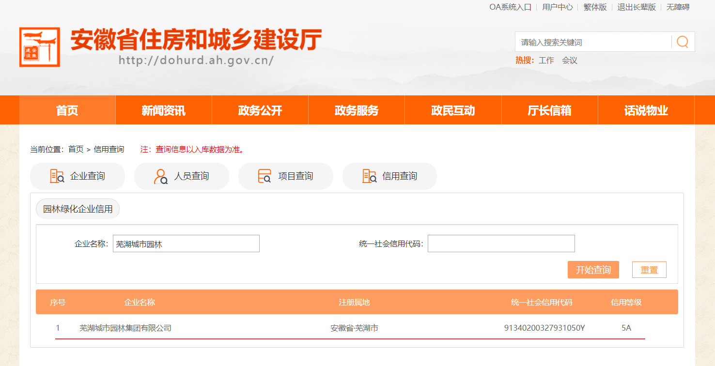Open the 厅长信箱 menu item
This screenshot has width=715, height=366.
tap(549, 110)
